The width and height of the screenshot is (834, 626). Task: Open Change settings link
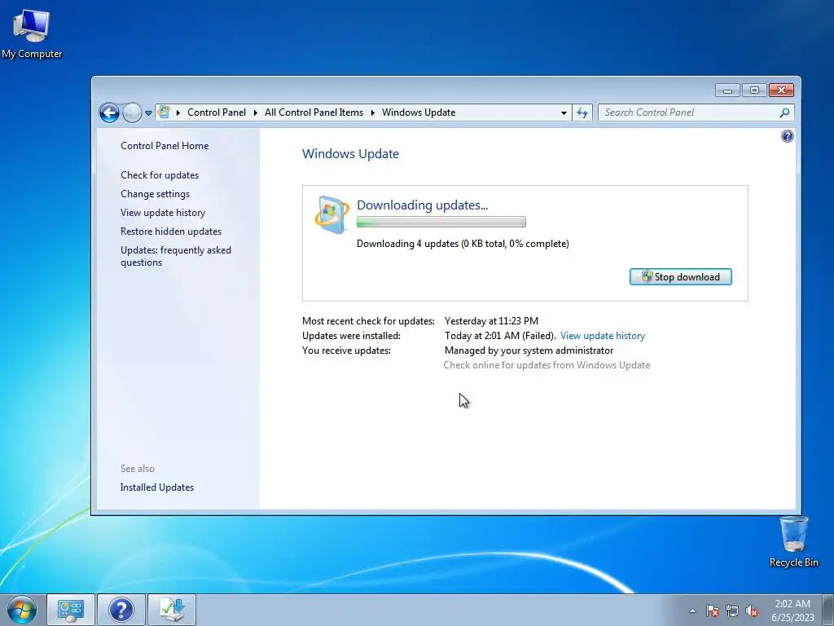click(x=155, y=194)
